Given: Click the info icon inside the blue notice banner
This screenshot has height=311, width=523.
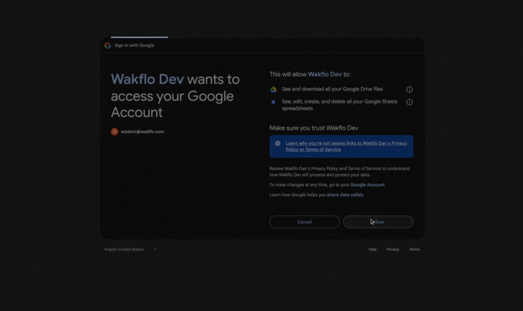Looking at the screenshot, I should (277, 143).
